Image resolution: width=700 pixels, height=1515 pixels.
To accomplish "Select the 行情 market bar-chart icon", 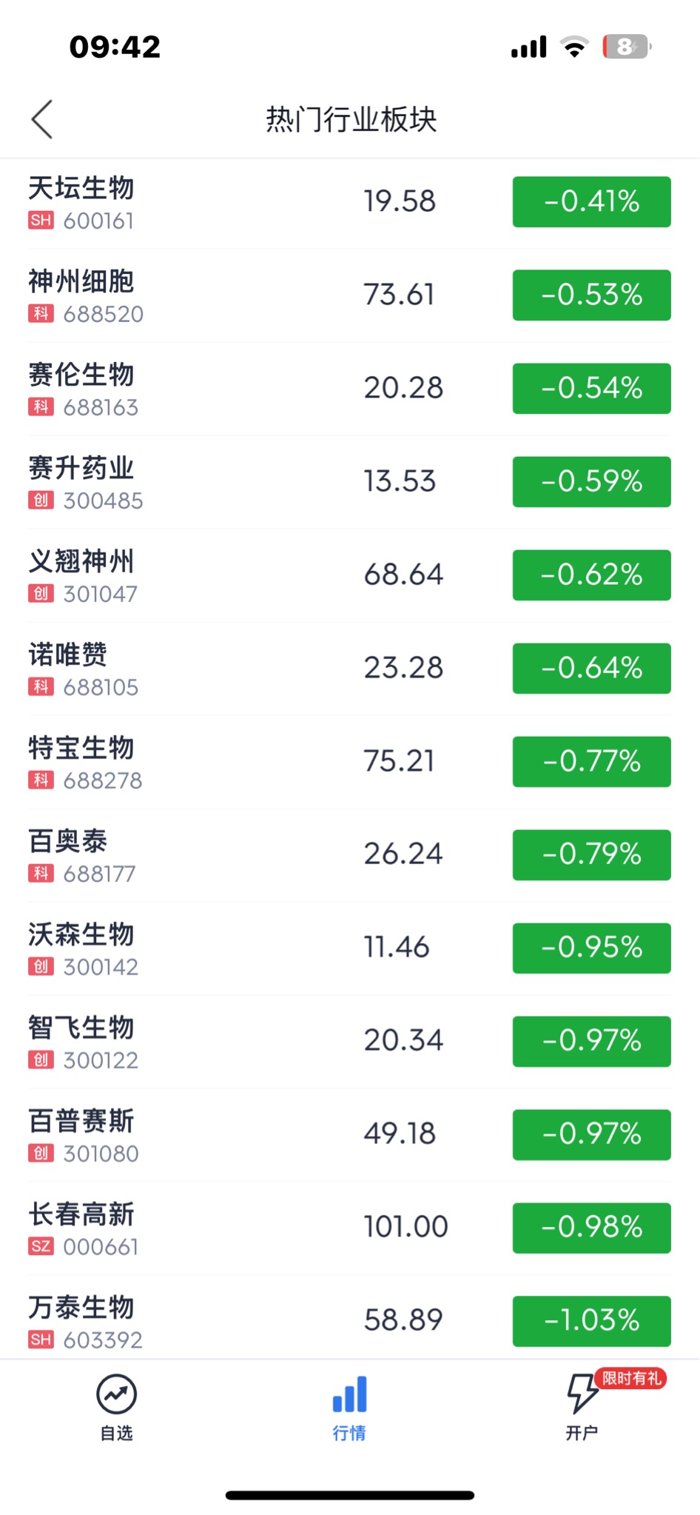I will pyautogui.click(x=349, y=1394).
